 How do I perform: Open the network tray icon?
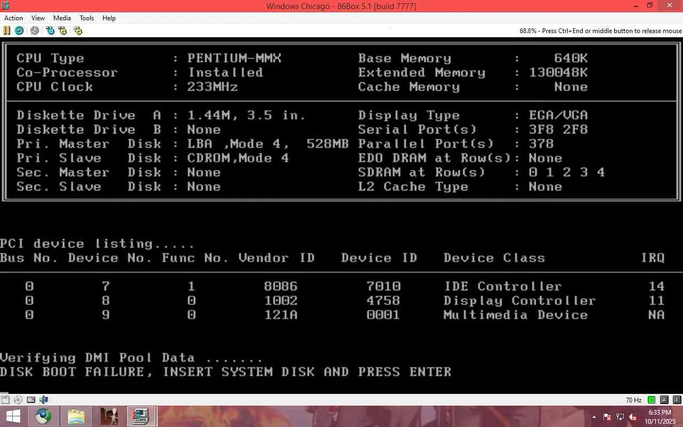click(620, 417)
